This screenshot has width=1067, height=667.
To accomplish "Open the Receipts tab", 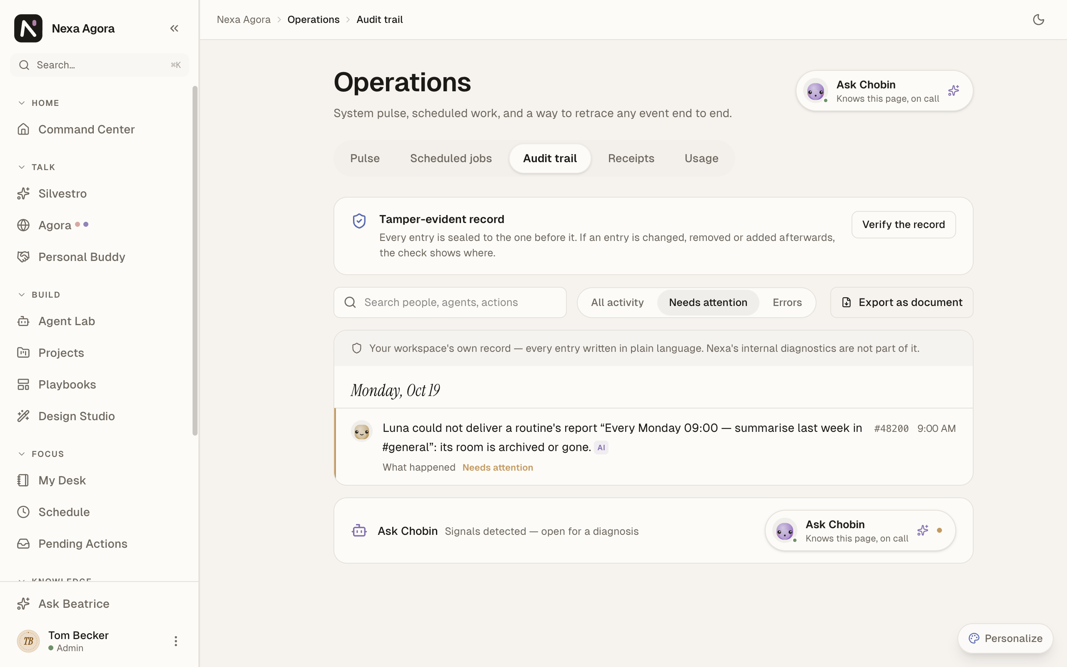I will pyautogui.click(x=631, y=158).
